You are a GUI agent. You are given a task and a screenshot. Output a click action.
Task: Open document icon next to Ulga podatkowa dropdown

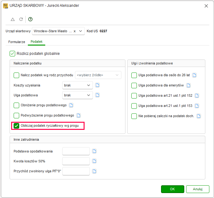tap(97, 95)
